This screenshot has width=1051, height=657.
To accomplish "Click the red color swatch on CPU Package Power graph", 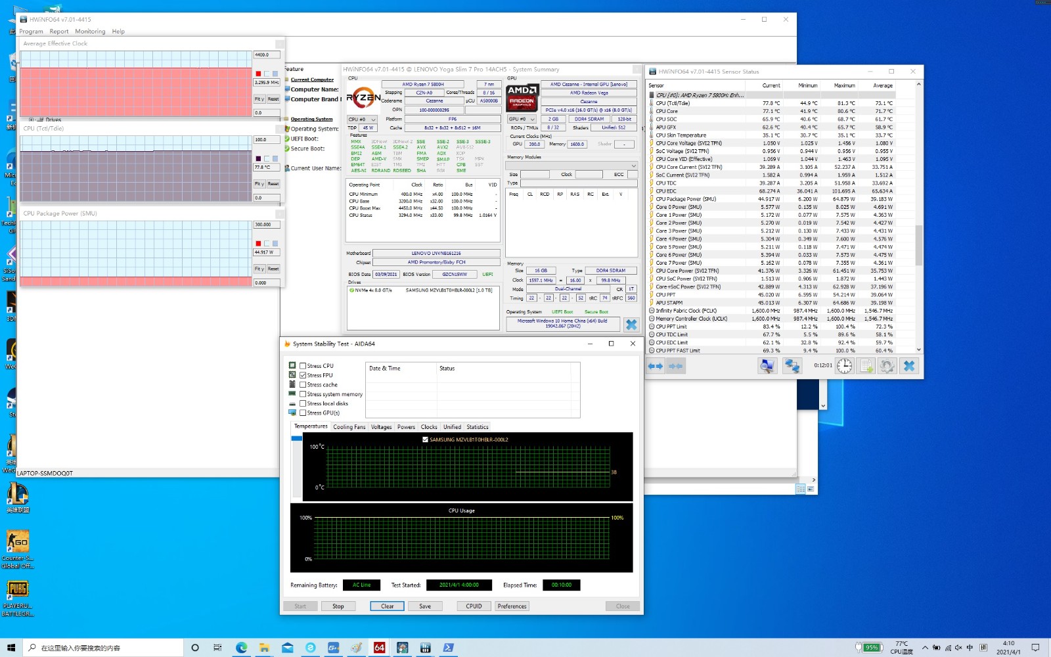I will click(258, 244).
